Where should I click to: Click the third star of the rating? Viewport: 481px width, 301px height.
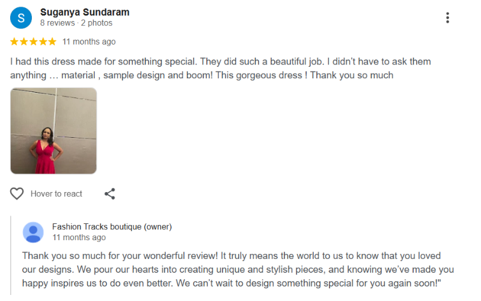34,42
